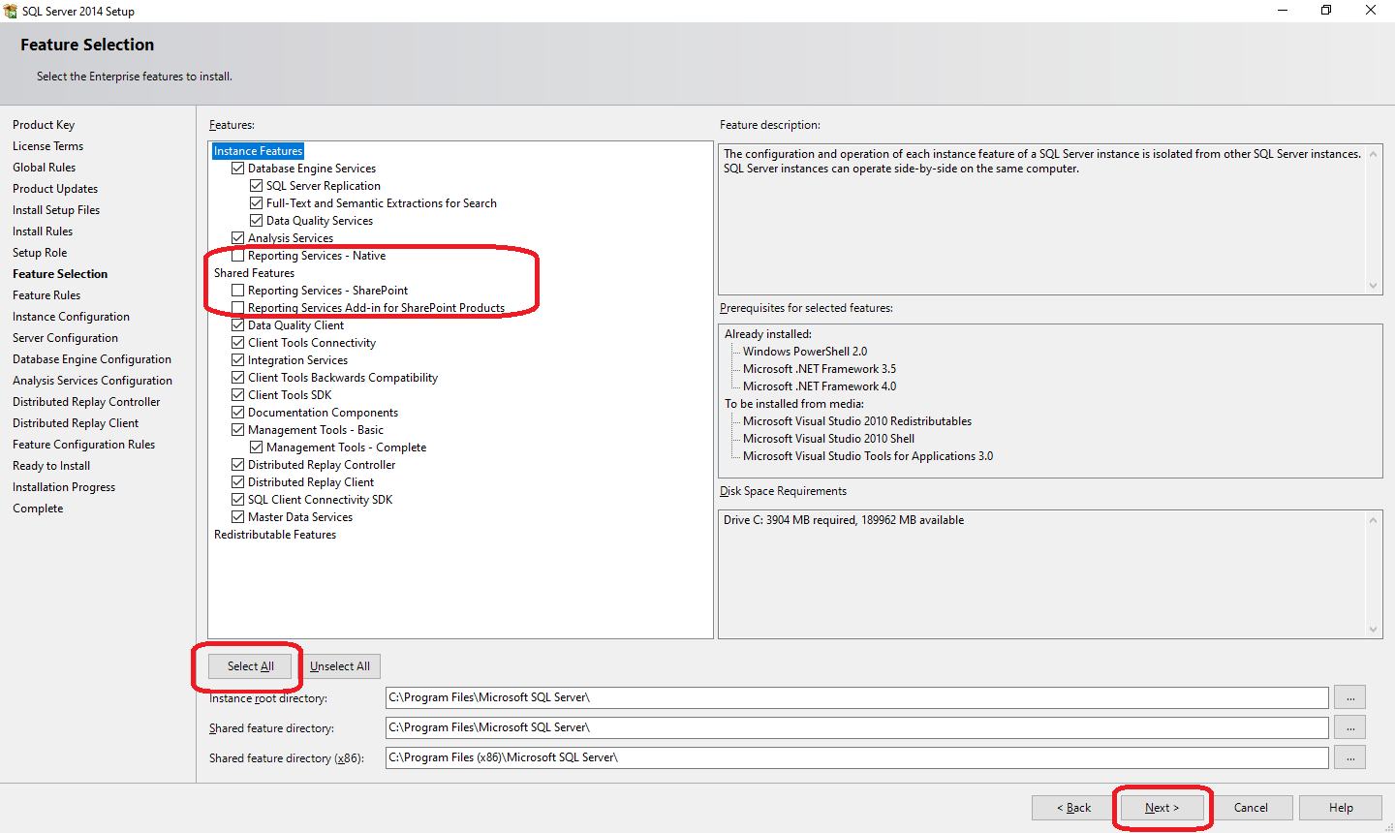Toggle Integration Services checkbox
This screenshot has height=833, width=1395.
pyautogui.click(x=237, y=360)
